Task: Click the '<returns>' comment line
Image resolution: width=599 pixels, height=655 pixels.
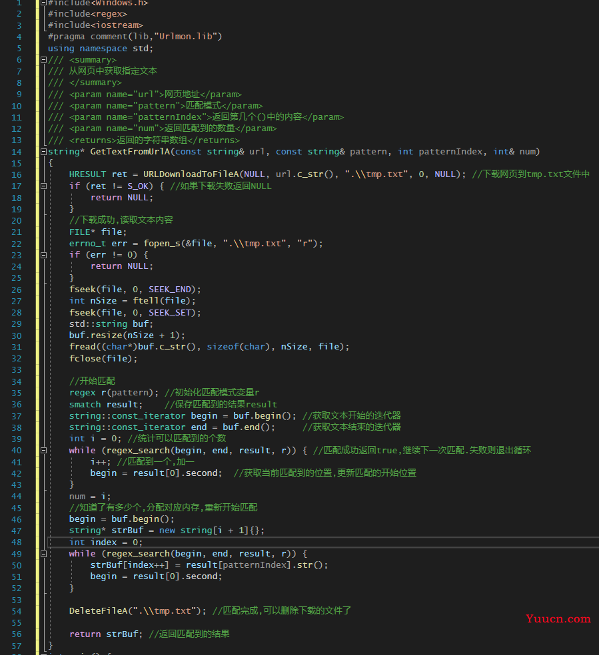Action: click(x=144, y=140)
